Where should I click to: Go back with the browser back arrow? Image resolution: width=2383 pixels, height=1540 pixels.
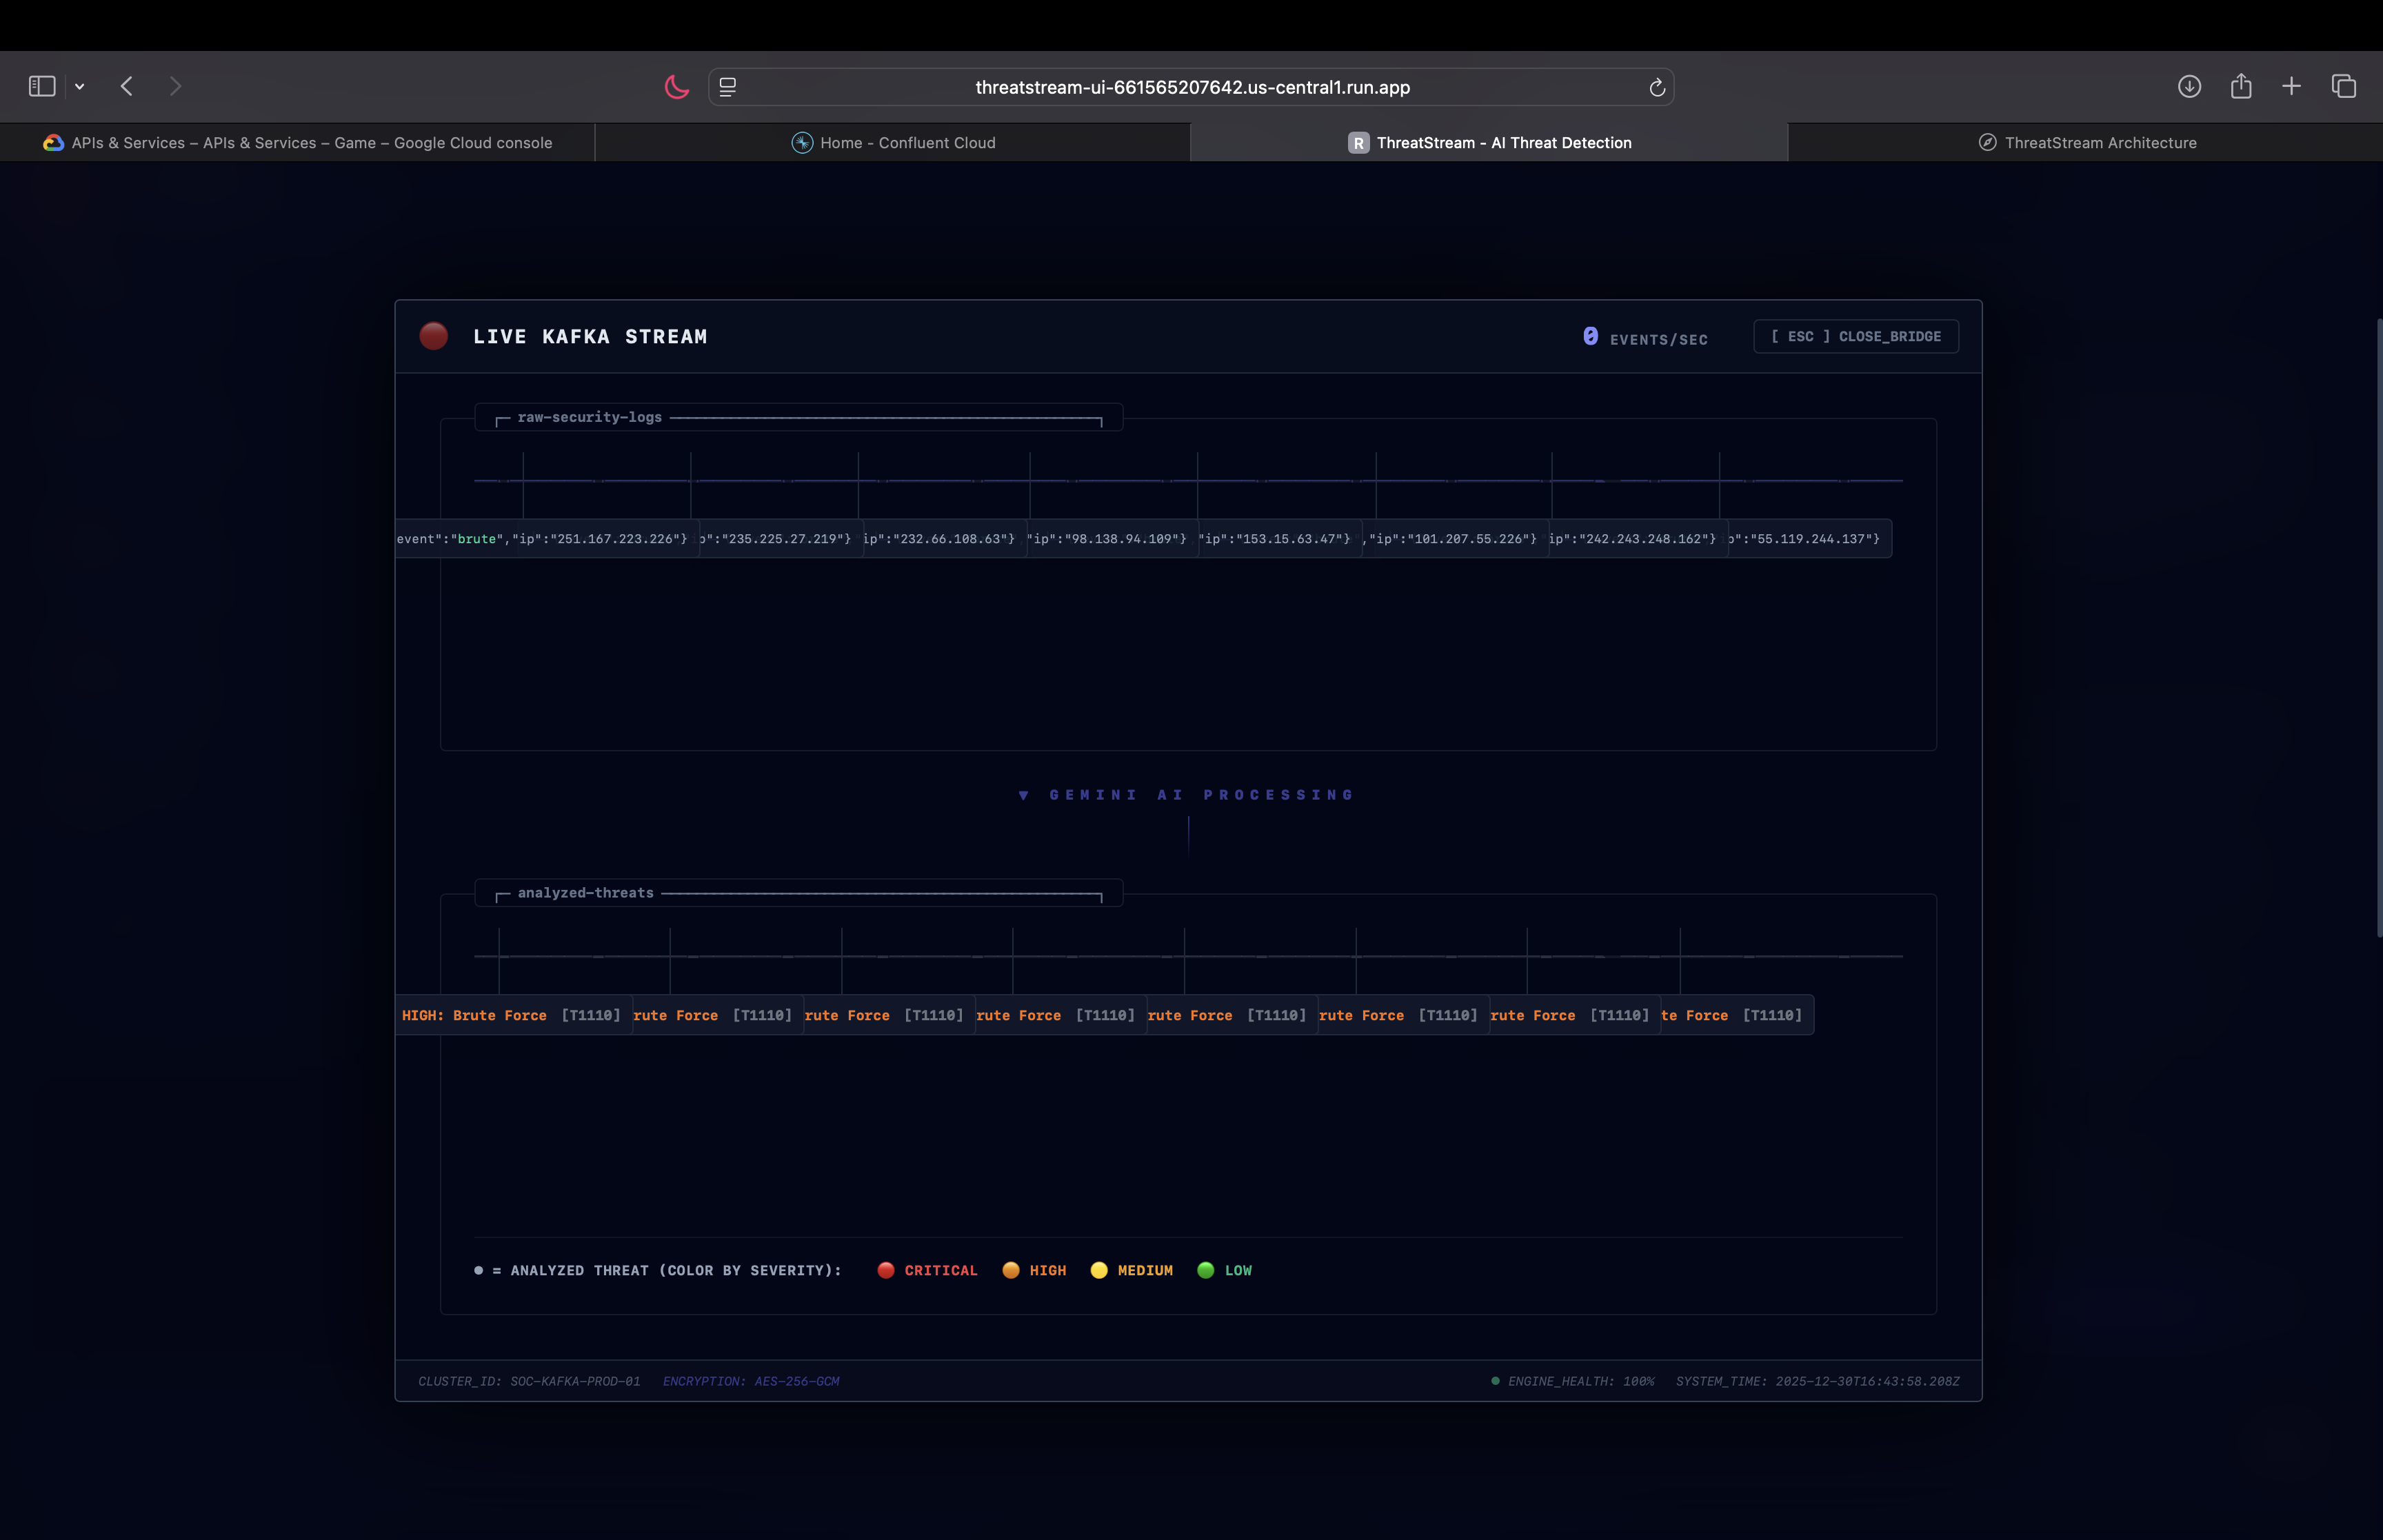pyautogui.click(x=127, y=86)
